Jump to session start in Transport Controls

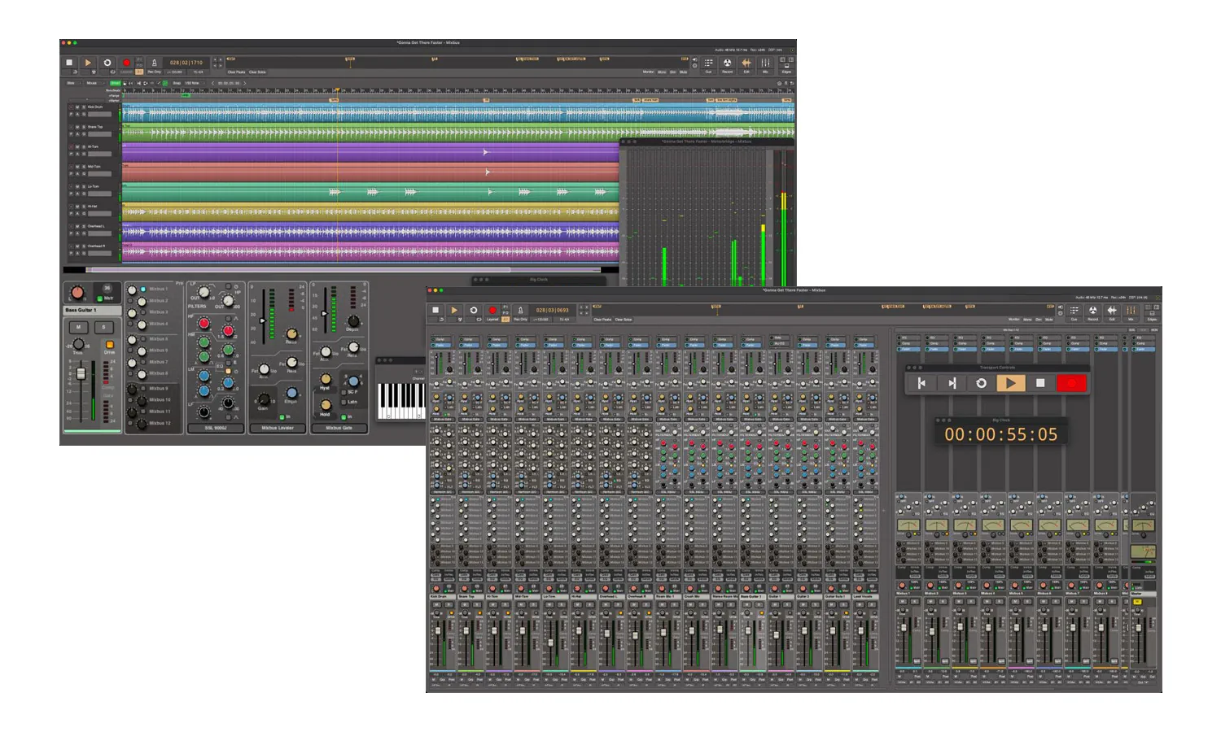pos(921,383)
